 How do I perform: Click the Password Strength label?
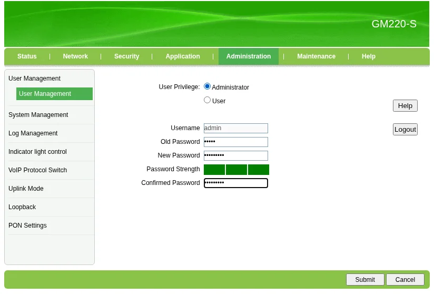coord(173,169)
